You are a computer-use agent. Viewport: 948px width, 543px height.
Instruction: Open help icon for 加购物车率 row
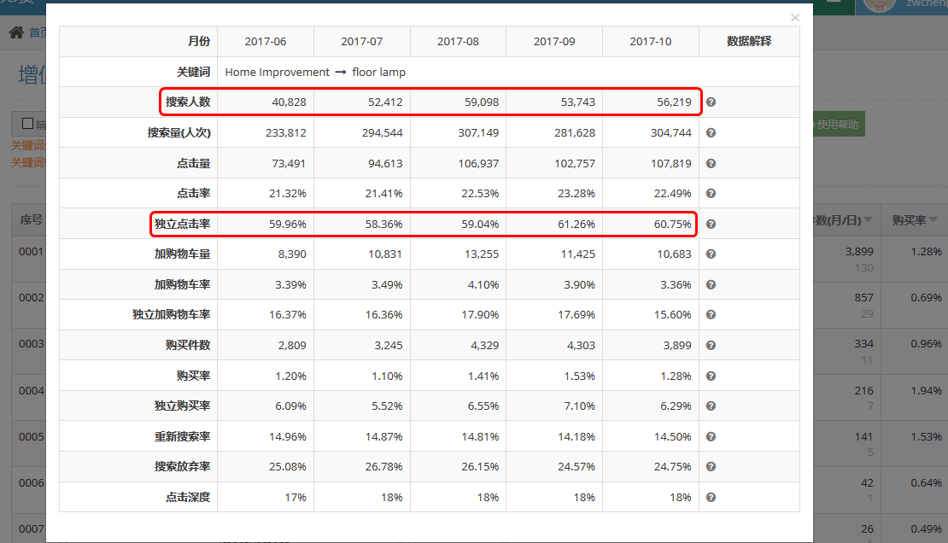711,285
